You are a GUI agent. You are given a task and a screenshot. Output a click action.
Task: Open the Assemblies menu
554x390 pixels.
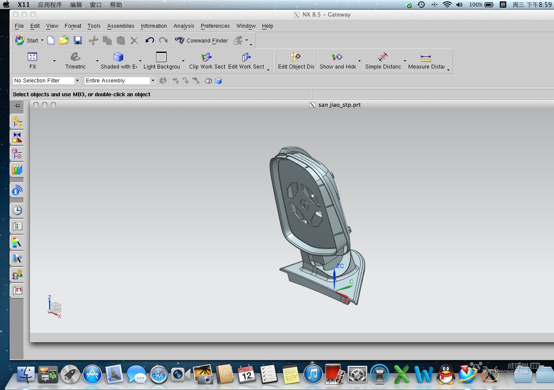(x=121, y=26)
